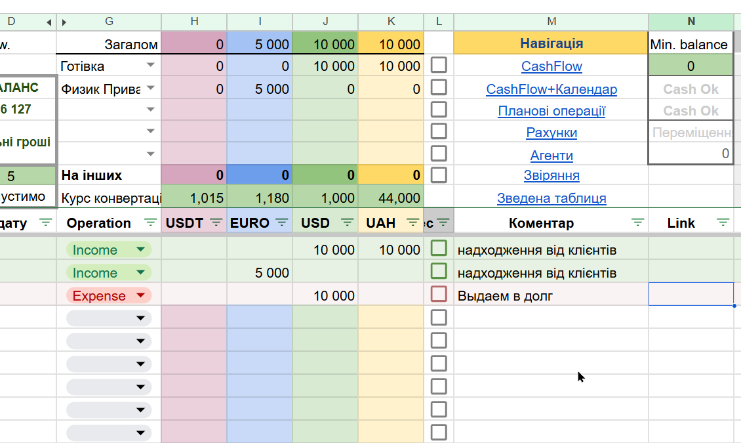
Task: Open the CashFlow link
Action: point(551,66)
